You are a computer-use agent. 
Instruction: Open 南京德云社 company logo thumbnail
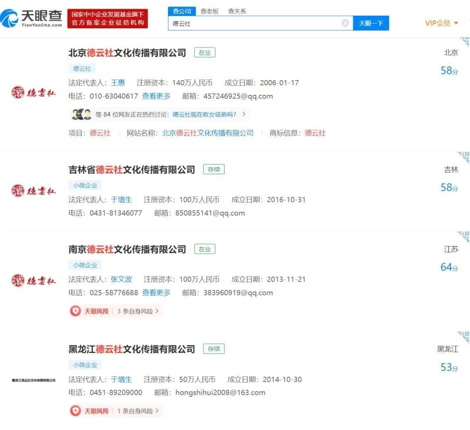click(33, 280)
